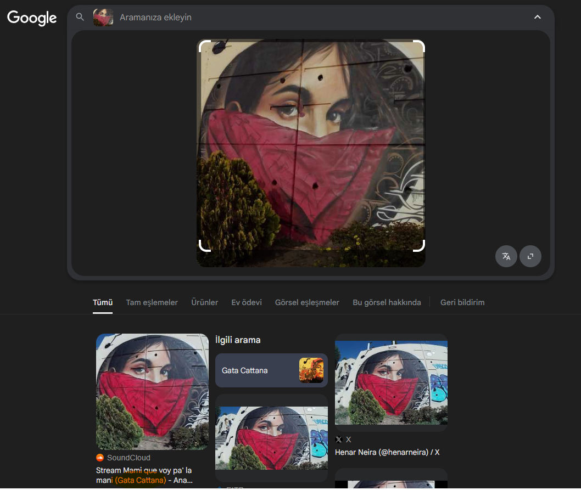The image size is (581, 490).
Task: Switch to Tam eşlemeler tab
Action: click(x=152, y=302)
